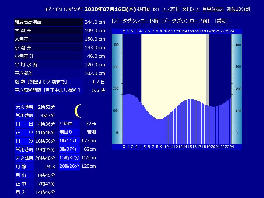Image resolution: width=264 pixels, height=198 pixels.
Task: Click the evening 常用薄明 19時25分 time
Action: [x=45, y=150]
